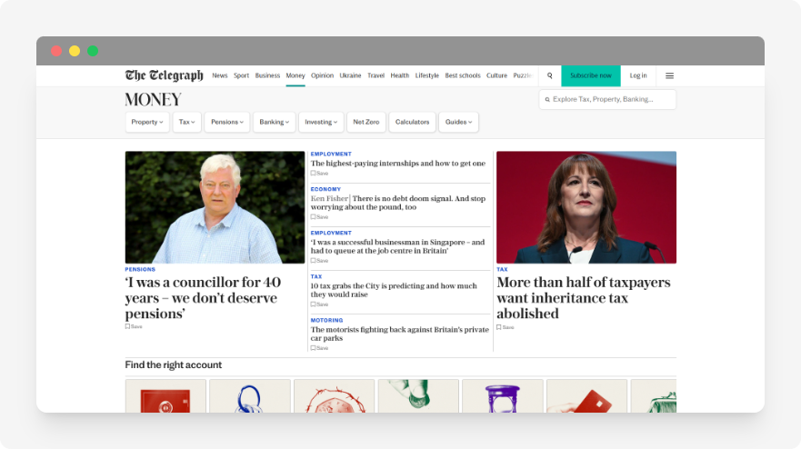The height and width of the screenshot is (449, 801).
Task: Open the councillor for 40 years headline
Action: [x=204, y=298]
